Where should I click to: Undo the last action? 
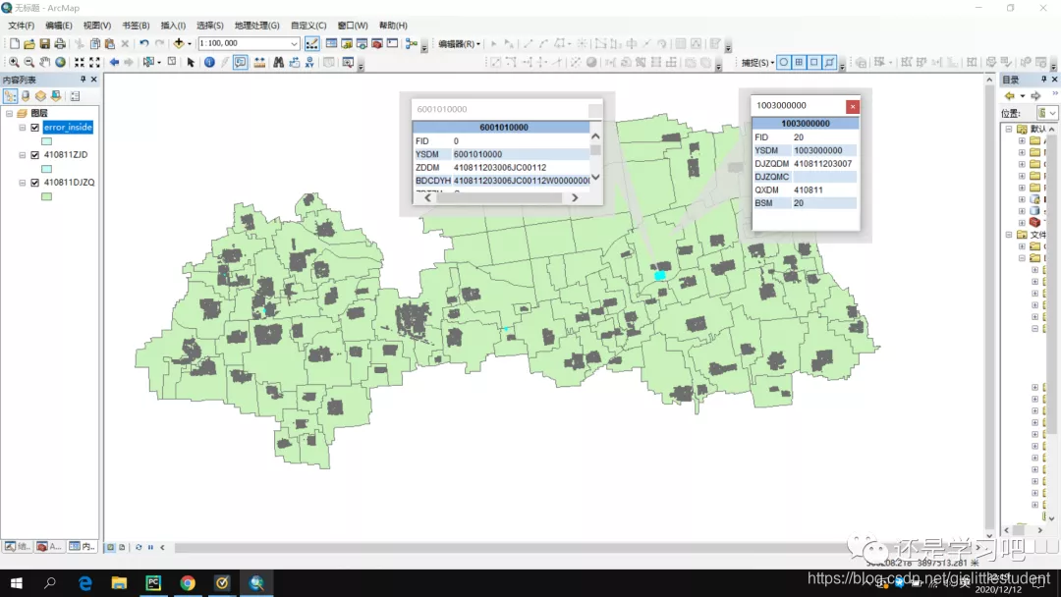point(143,43)
